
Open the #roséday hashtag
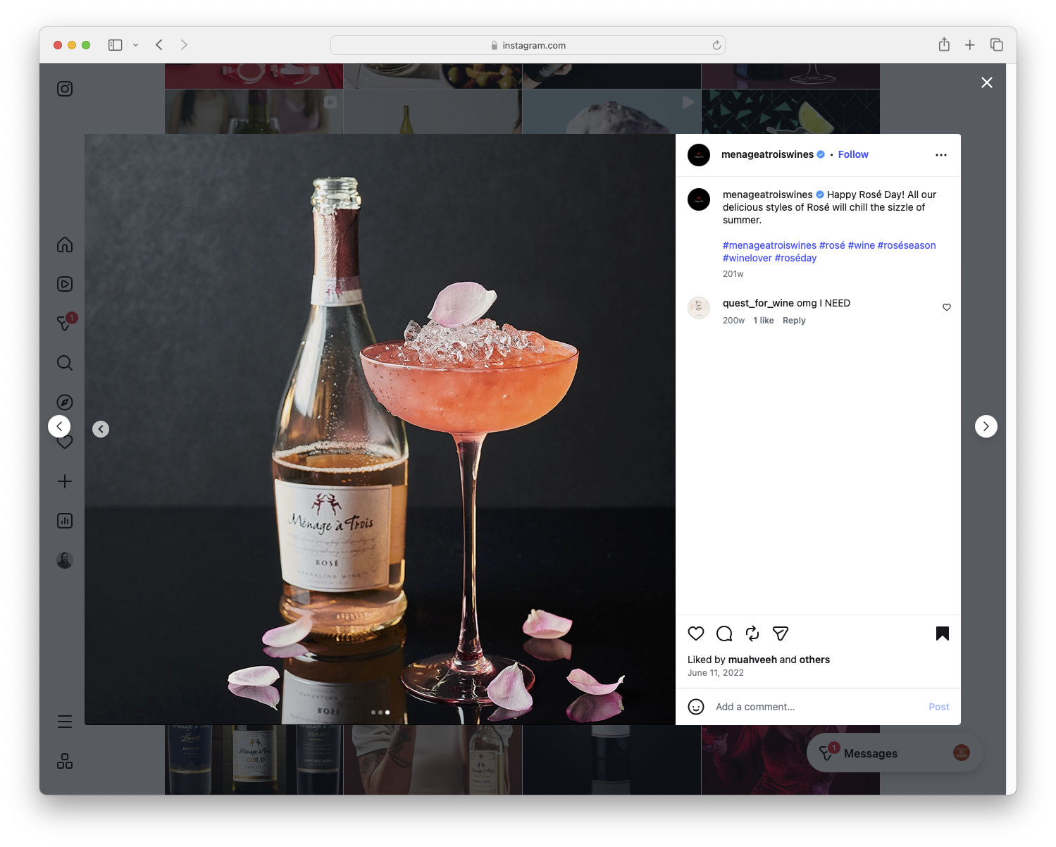click(795, 258)
